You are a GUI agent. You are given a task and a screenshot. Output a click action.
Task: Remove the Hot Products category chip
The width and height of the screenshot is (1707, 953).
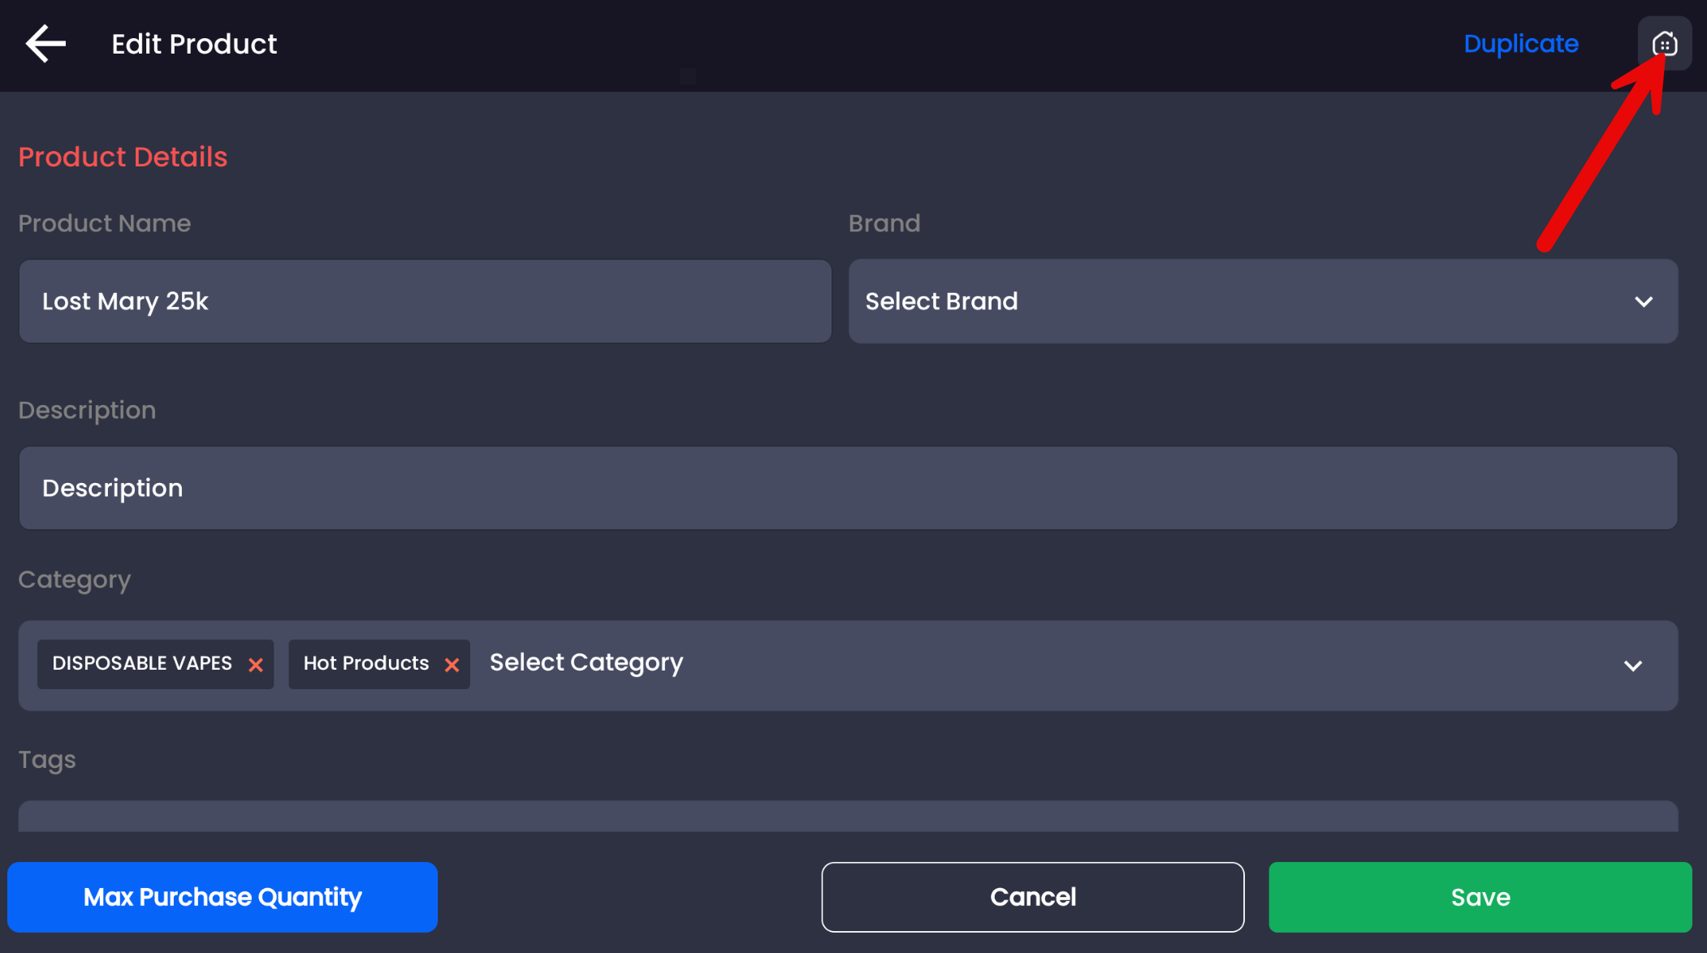click(452, 665)
